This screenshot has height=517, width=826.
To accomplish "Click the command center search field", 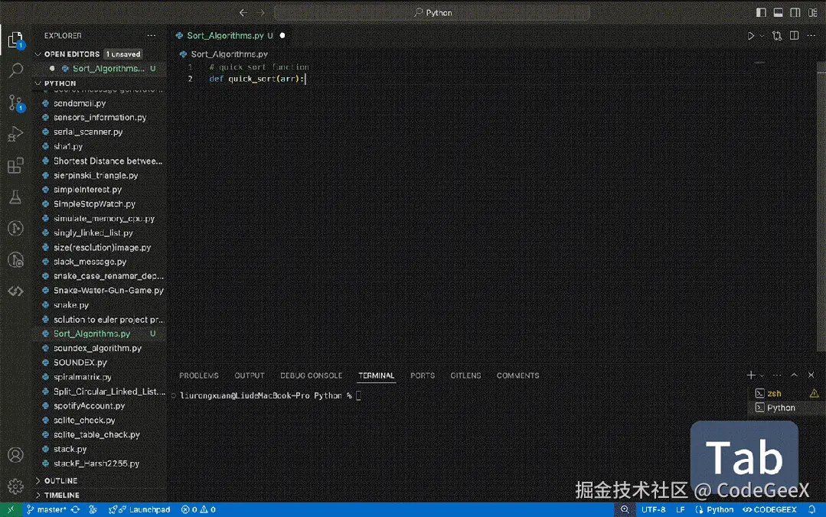I will (x=432, y=13).
